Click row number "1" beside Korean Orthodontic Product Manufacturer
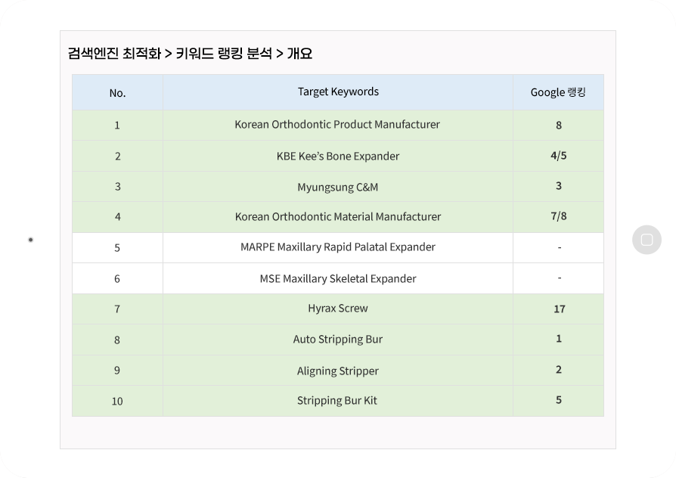 pos(117,125)
